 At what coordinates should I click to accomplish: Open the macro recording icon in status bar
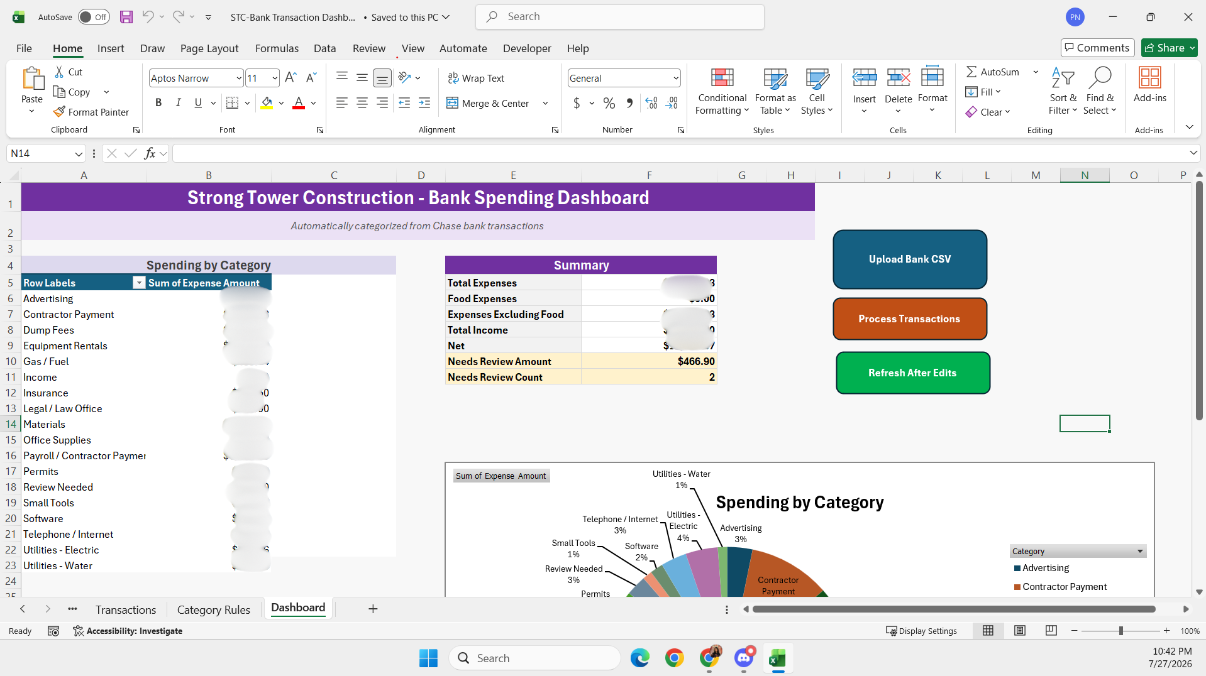pyautogui.click(x=53, y=631)
